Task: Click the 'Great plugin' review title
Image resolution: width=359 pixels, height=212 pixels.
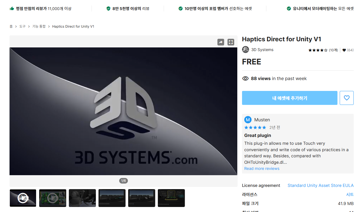Action: pyautogui.click(x=258, y=135)
